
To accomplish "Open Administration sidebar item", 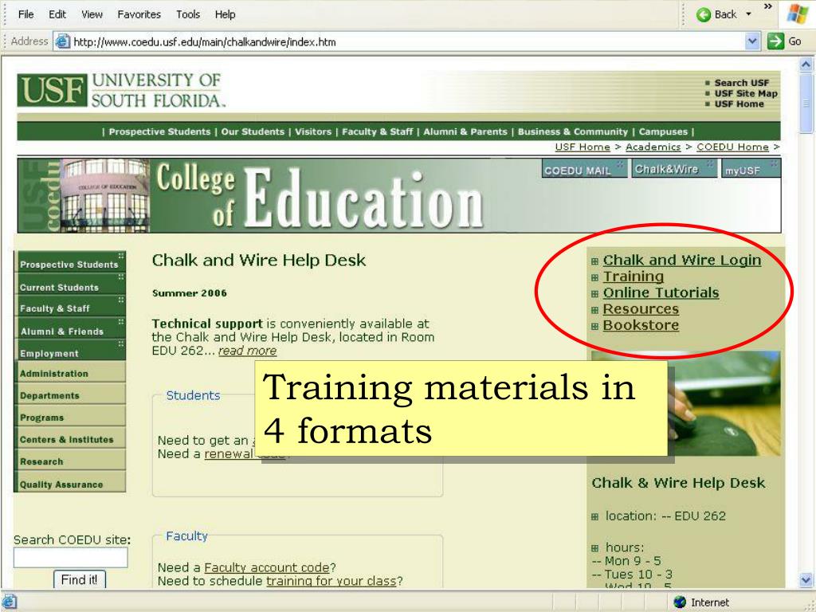I will [70, 373].
